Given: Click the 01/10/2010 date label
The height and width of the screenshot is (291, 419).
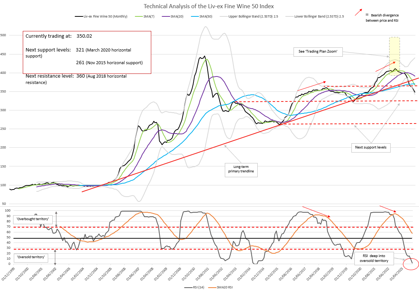Looking at the screenshot, I should click(188, 273).
